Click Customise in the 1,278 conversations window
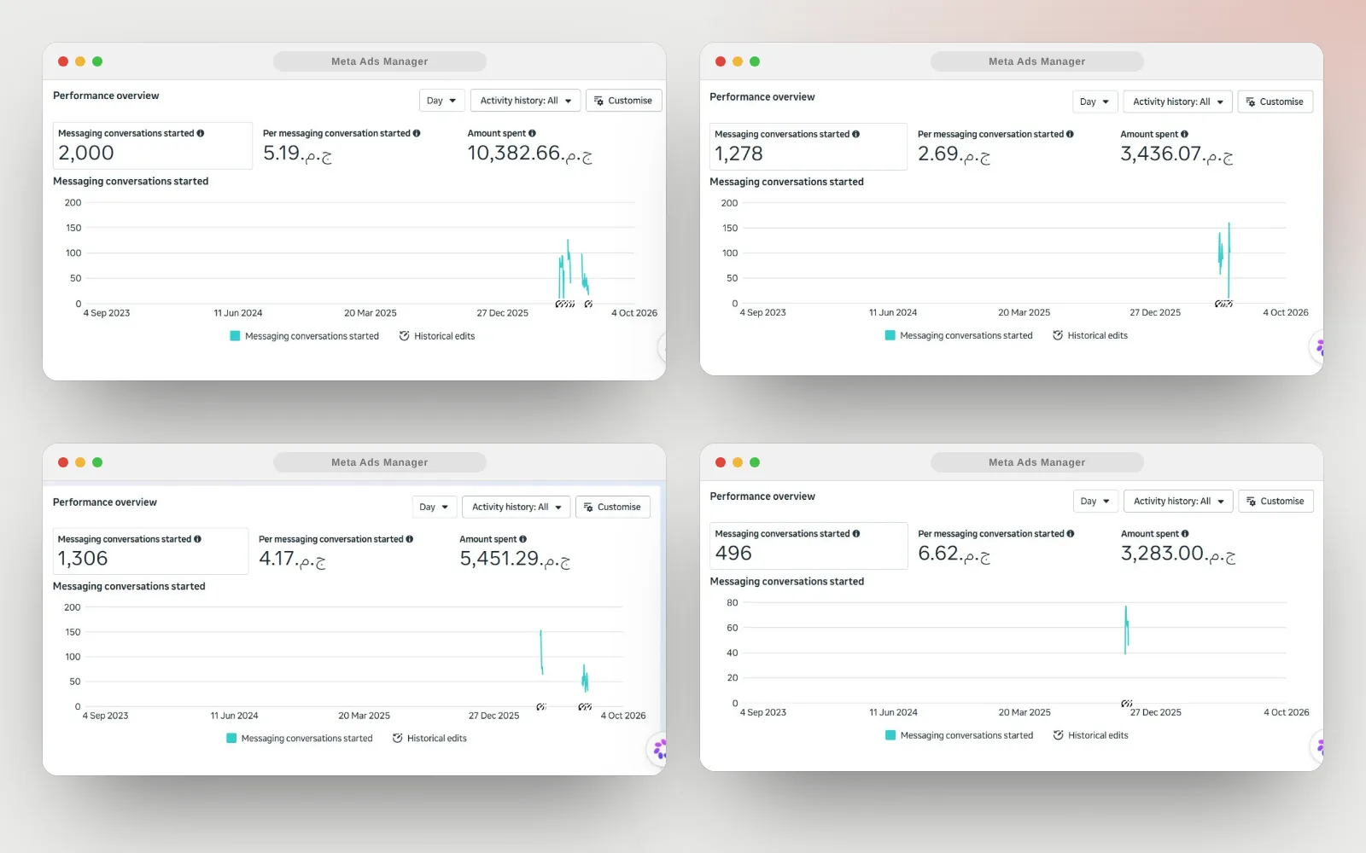1366x853 pixels. tap(1275, 102)
